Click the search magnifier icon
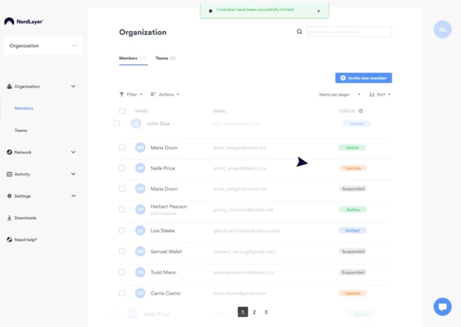Screen dimensions: 461x327 click(x=299, y=31)
